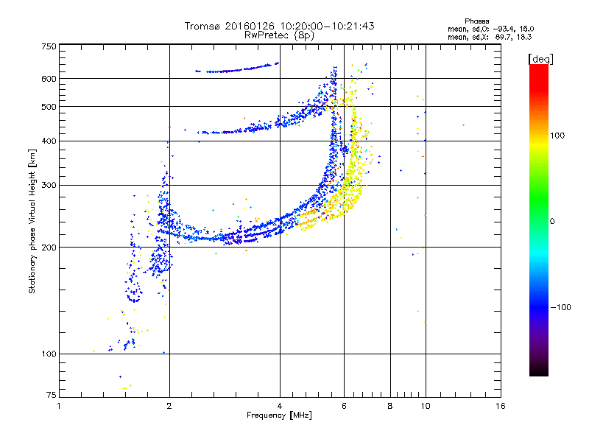
Task: Click the colorbar label '-100'
Action: coord(560,307)
